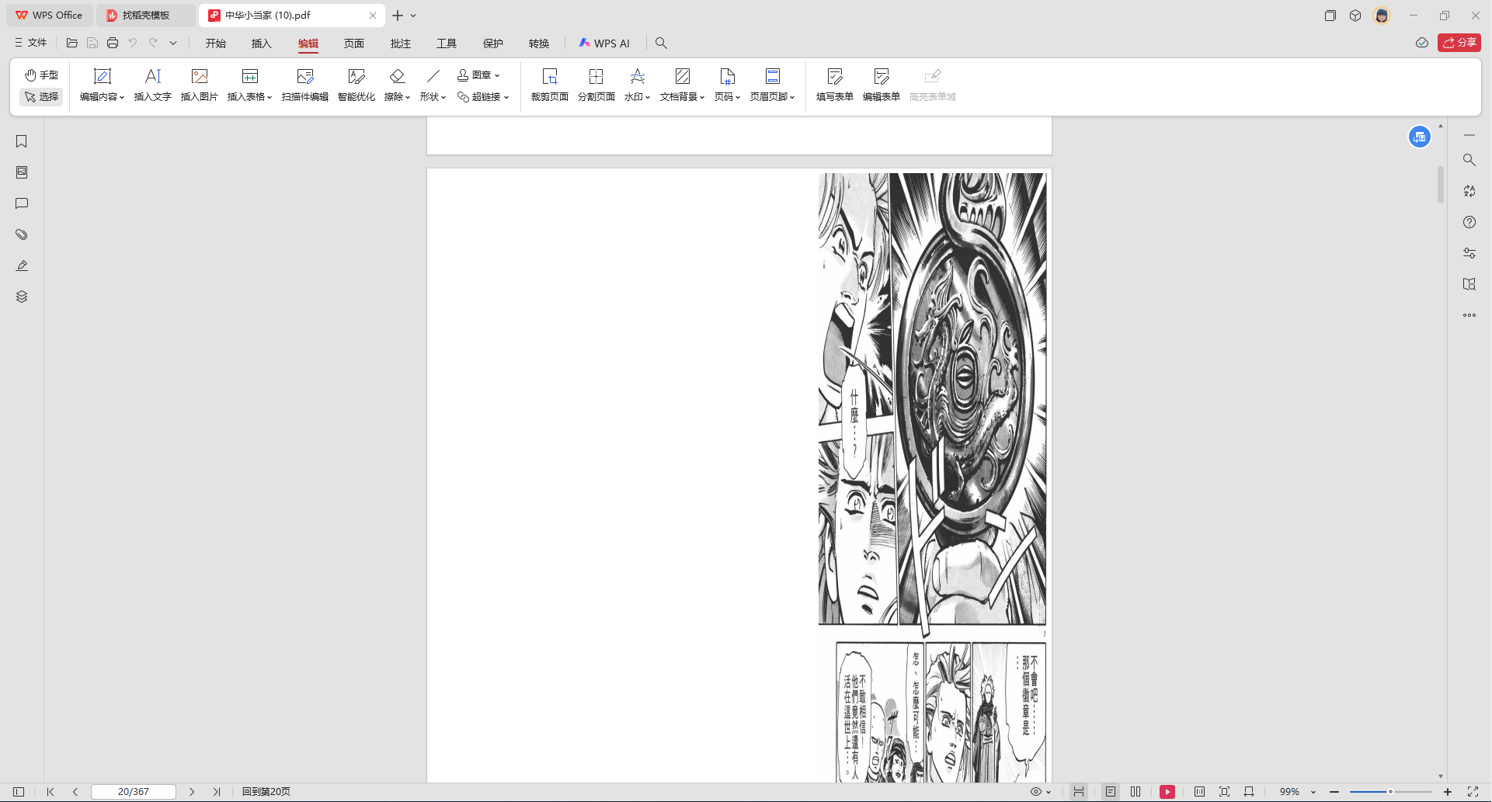Open the attachments panel in left sidebar
The height and width of the screenshot is (802, 1492).
[x=22, y=234]
